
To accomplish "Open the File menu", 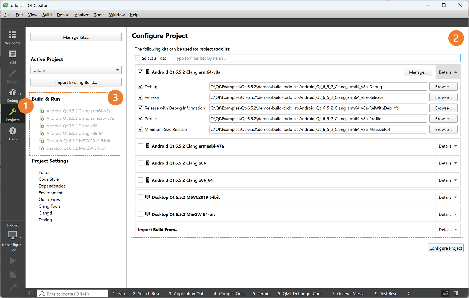I will click(7, 15).
